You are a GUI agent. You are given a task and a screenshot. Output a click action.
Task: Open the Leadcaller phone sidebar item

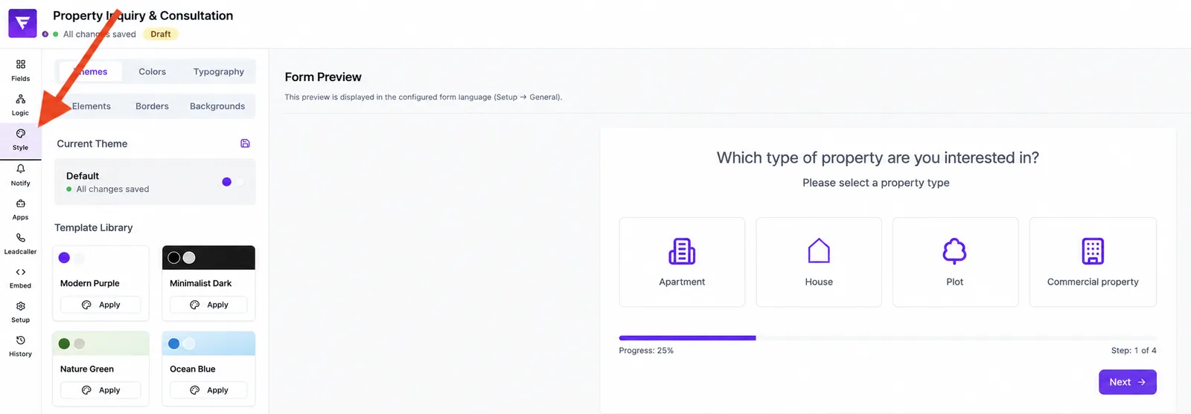point(21,244)
